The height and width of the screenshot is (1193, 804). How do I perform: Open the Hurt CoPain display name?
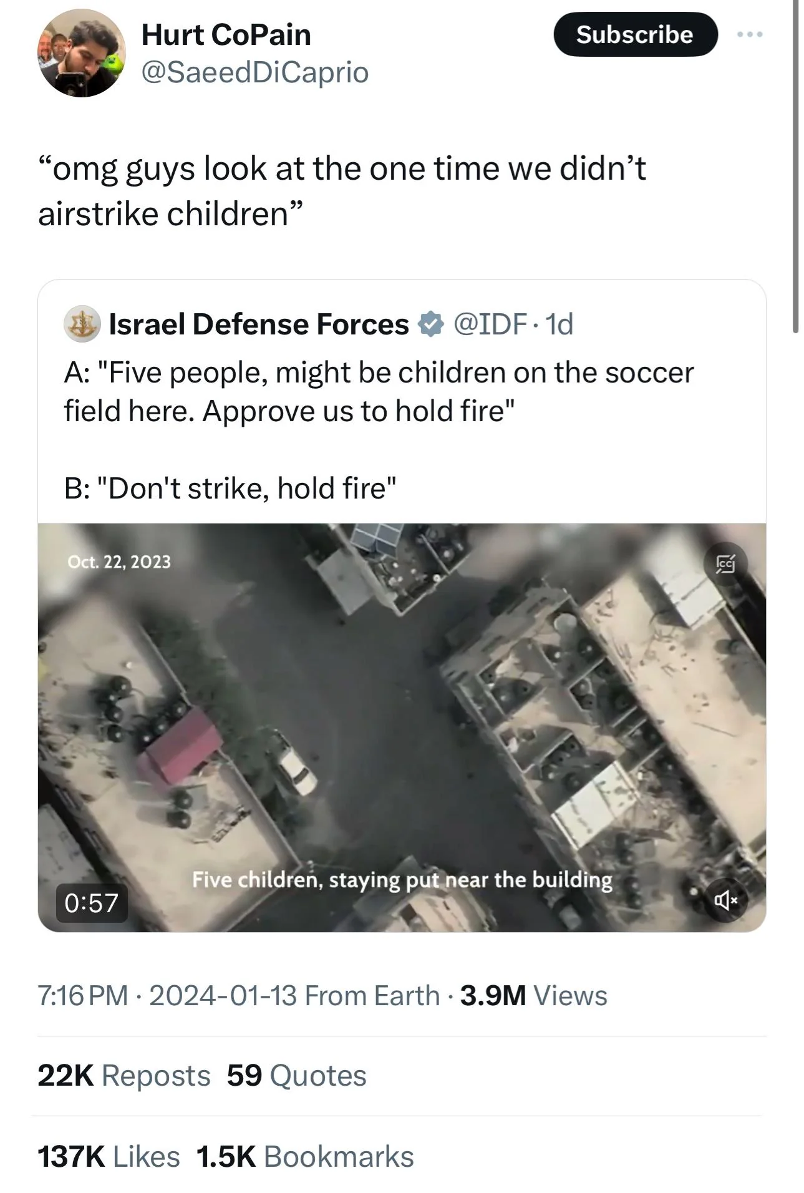(226, 35)
